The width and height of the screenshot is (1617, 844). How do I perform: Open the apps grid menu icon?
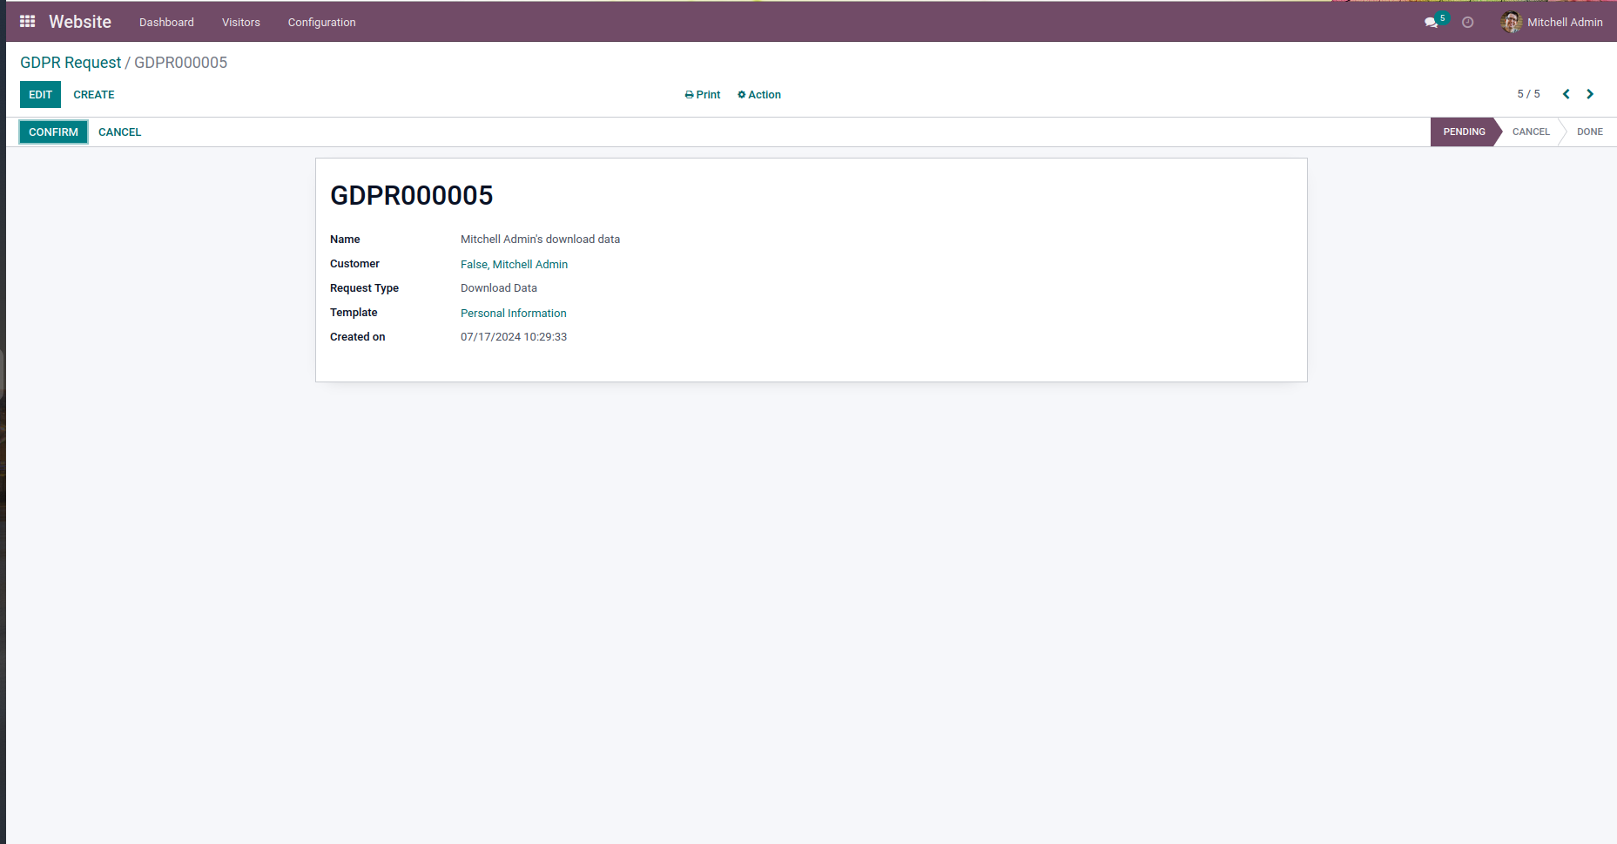coord(28,22)
